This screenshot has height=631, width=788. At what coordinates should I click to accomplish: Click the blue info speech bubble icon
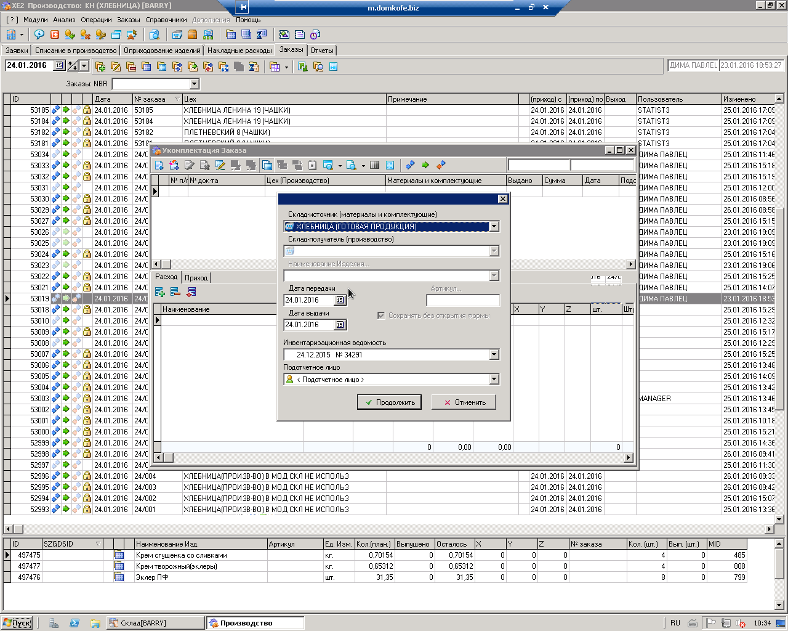pos(39,35)
